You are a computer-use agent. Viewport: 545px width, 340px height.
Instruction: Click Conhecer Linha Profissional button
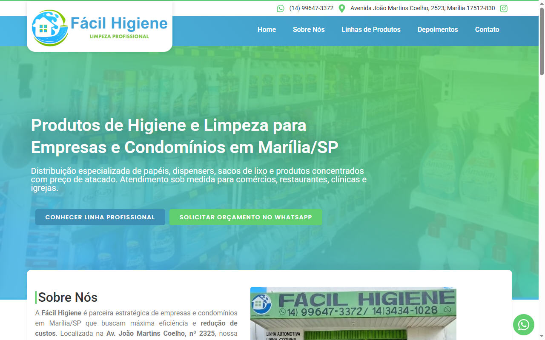pos(100,217)
